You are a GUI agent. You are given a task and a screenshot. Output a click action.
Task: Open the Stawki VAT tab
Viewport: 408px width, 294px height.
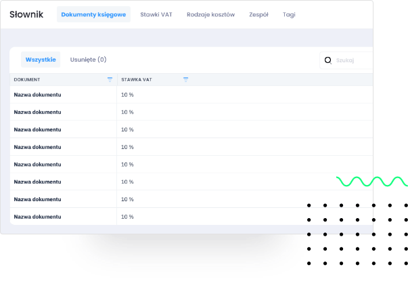(156, 14)
